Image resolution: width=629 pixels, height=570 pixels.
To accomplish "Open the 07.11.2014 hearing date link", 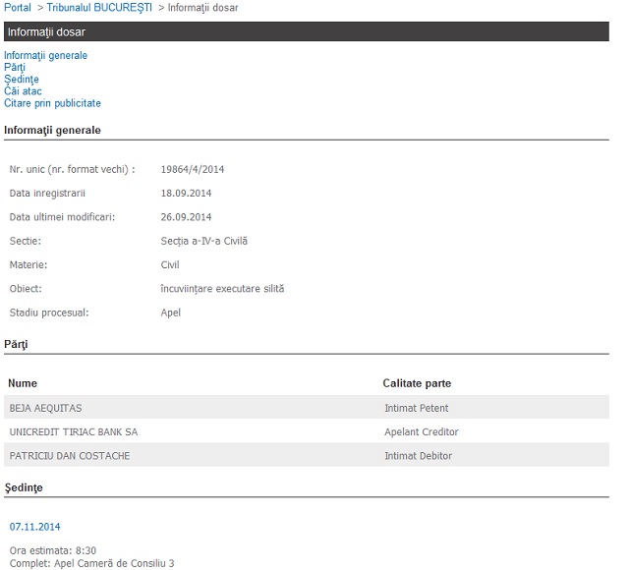I will (x=35, y=527).
